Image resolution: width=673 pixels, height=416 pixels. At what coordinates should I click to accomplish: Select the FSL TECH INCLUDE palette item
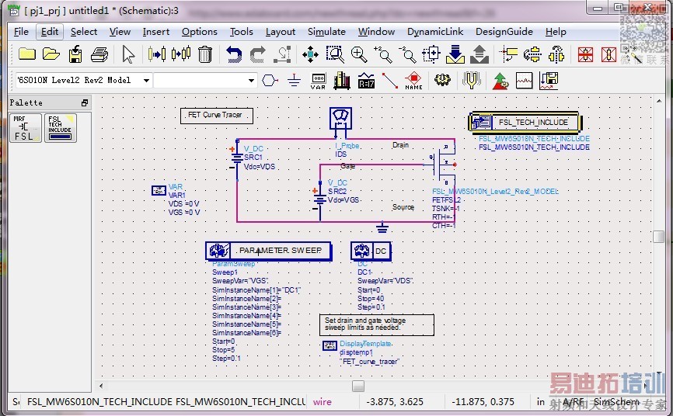point(61,128)
